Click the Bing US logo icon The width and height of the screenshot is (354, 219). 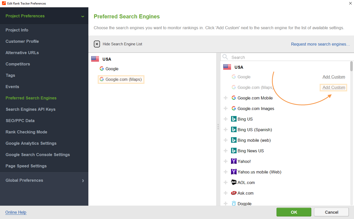point(234,119)
